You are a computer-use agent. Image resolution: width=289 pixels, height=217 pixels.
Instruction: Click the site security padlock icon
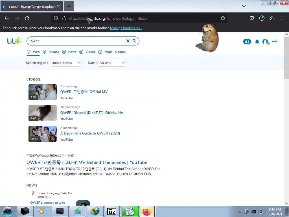click(x=64, y=18)
